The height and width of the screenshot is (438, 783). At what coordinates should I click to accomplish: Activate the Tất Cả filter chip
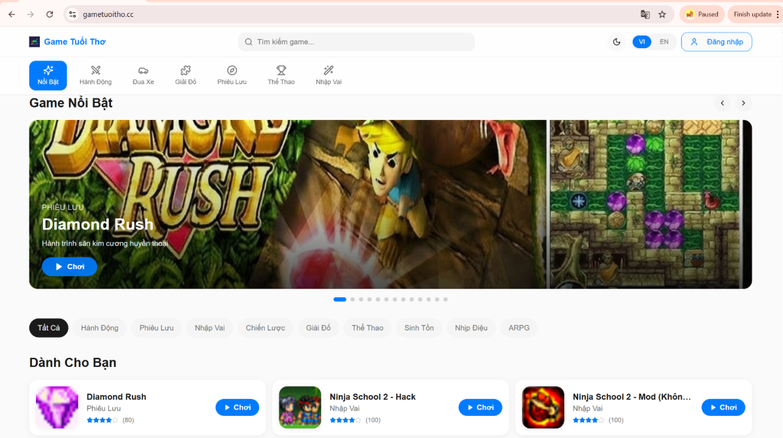point(48,328)
